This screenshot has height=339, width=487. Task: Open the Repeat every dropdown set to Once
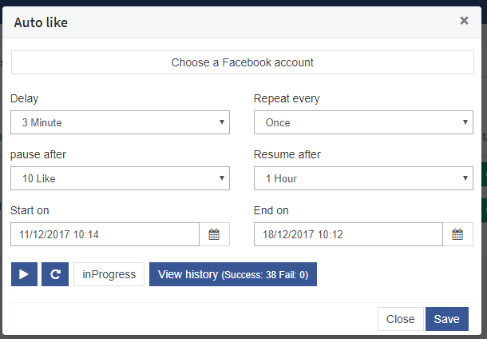pyautogui.click(x=363, y=122)
